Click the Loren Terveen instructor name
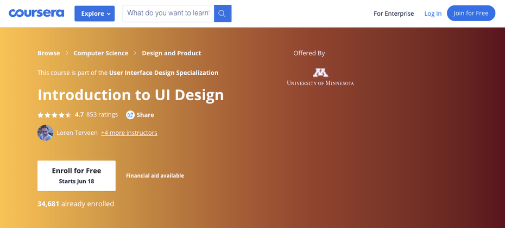 tap(77, 133)
